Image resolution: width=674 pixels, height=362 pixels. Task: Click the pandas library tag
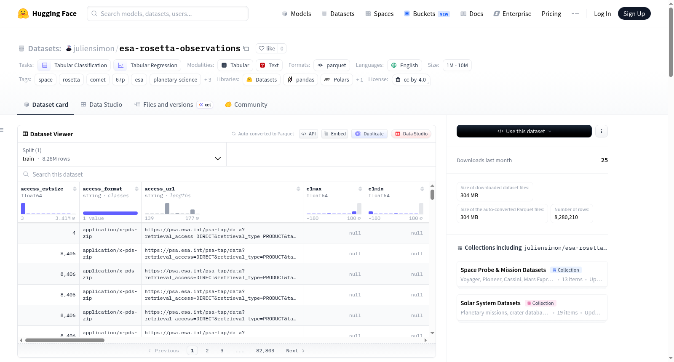pyautogui.click(x=301, y=79)
